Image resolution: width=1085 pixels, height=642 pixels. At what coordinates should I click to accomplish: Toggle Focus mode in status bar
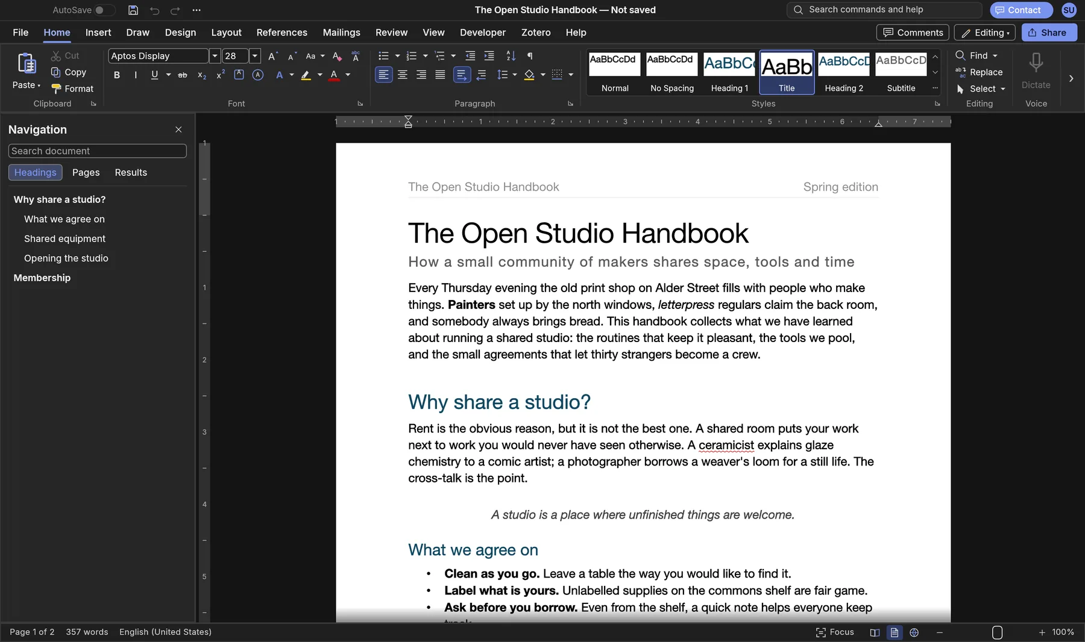[835, 632]
